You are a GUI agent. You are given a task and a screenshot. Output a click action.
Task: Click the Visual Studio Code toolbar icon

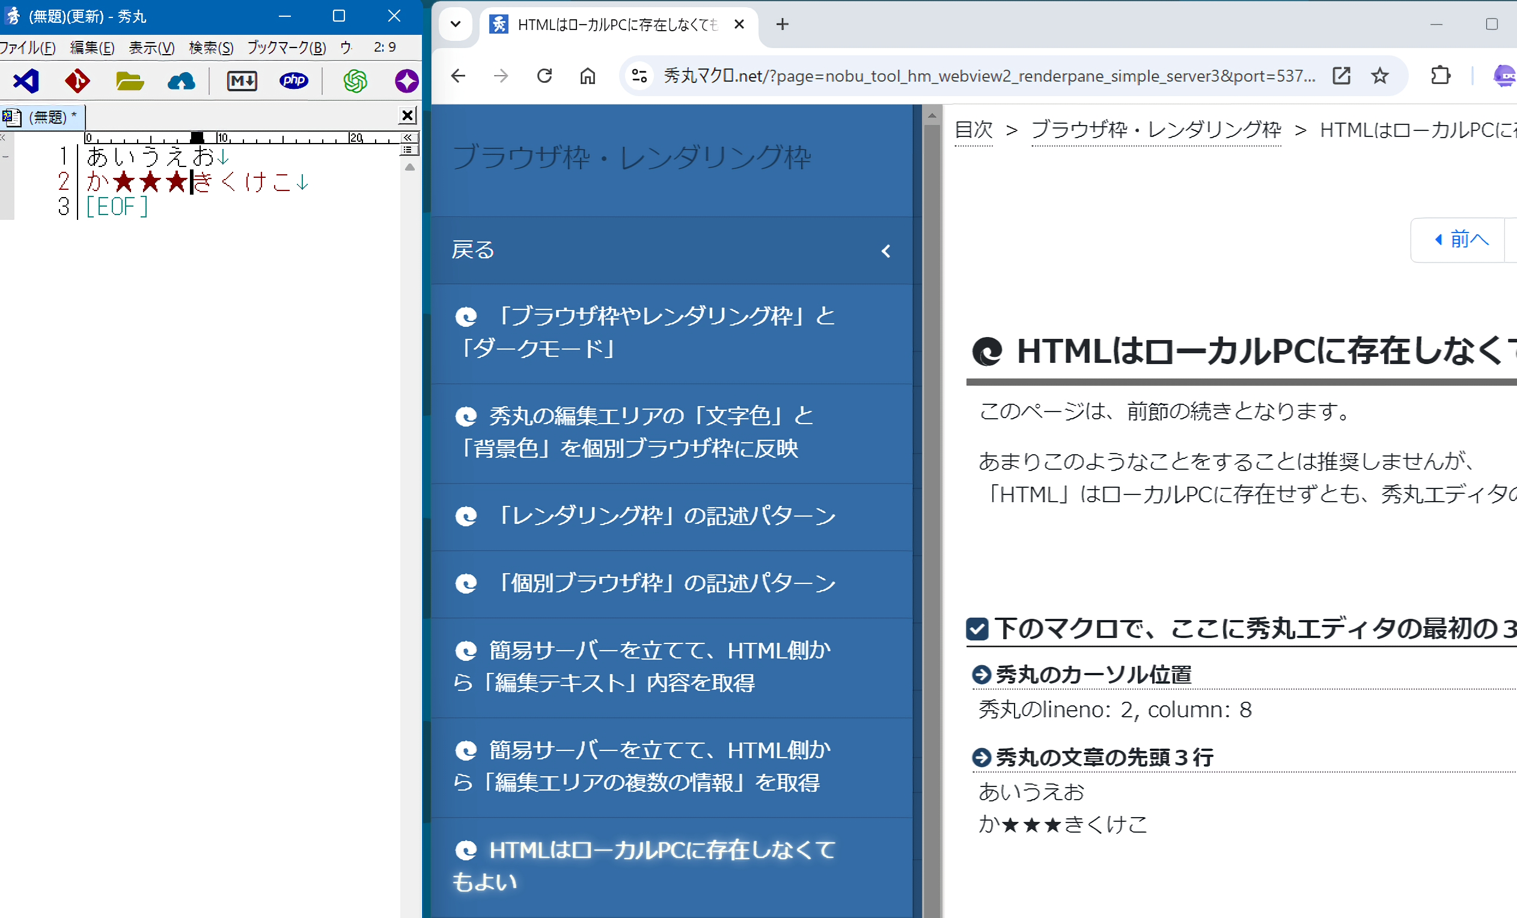[26, 81]
